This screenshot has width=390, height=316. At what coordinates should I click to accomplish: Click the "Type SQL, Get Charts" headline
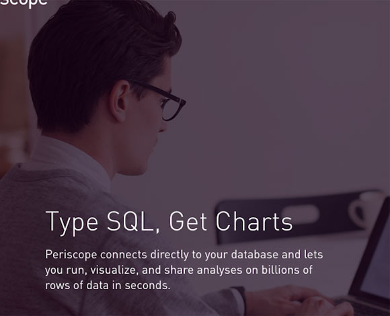coord(169,223)
